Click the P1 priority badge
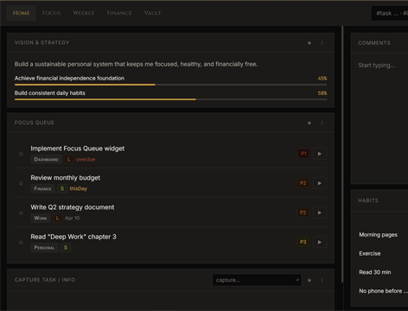The image size is (408, 311). [303, 154]
